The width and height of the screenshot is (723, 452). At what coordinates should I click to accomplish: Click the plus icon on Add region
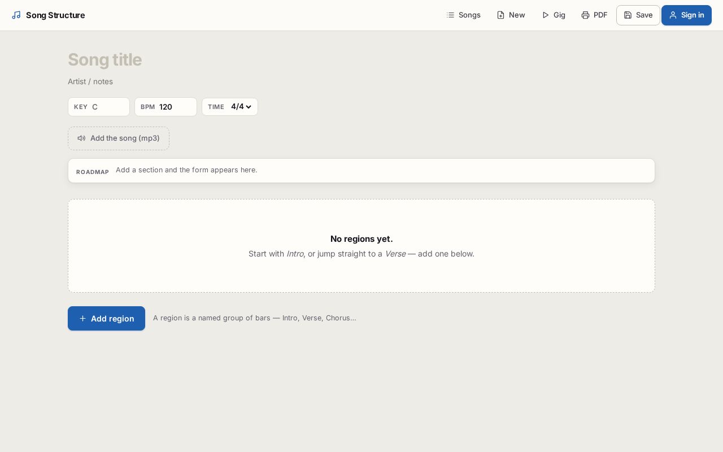pyautogui.click(x=82, y=319)
